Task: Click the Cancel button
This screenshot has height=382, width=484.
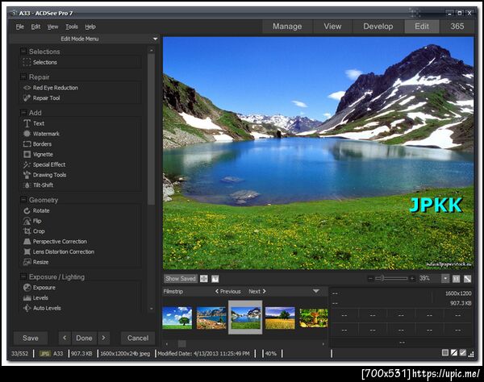Action: click(x=138, y=338)
